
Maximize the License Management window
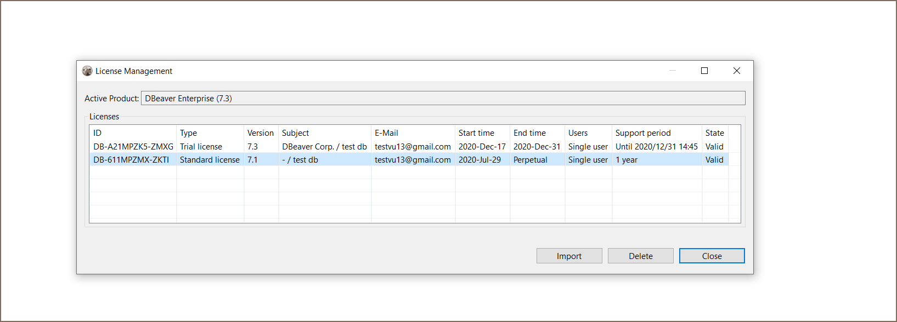(704, 71)
